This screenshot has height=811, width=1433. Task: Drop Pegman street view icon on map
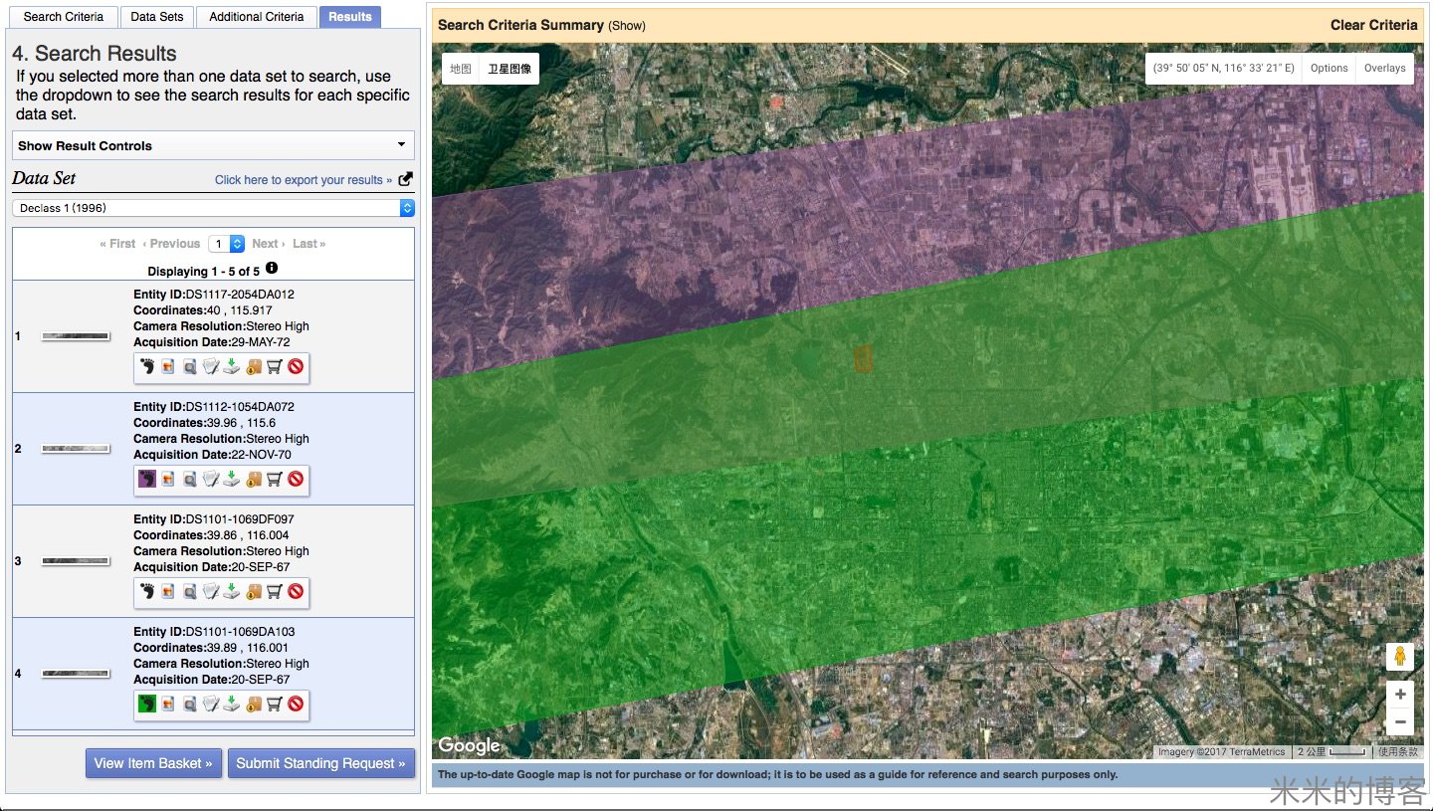(x=1399, y=657)
